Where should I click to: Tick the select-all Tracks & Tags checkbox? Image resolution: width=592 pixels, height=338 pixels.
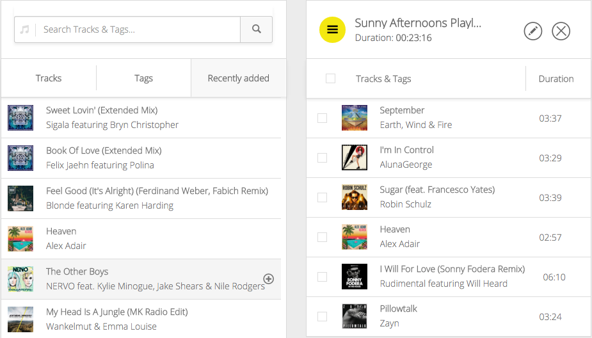330,78
